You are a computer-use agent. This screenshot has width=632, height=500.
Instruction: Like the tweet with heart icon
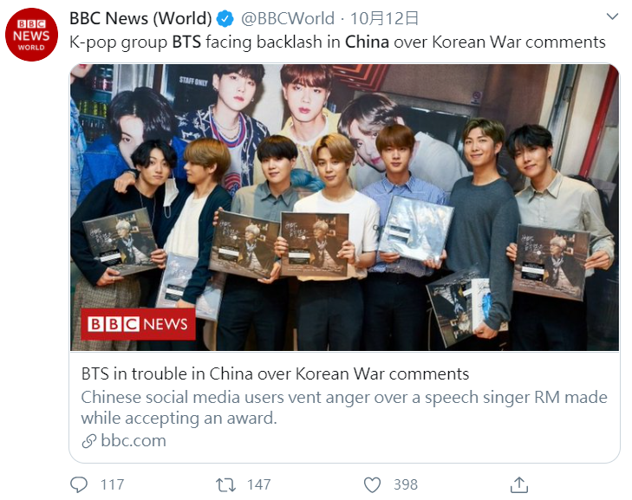pos(372,484)
